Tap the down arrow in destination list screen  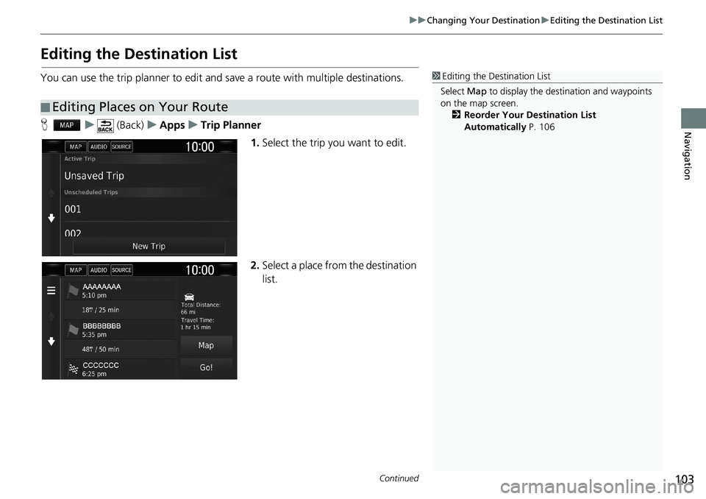(x=51, y=341)
